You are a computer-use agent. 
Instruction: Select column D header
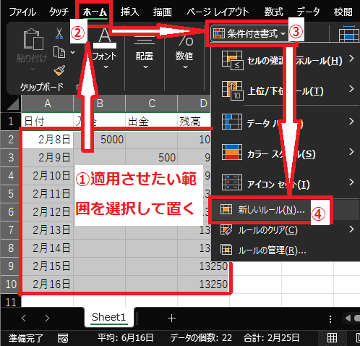194,104
